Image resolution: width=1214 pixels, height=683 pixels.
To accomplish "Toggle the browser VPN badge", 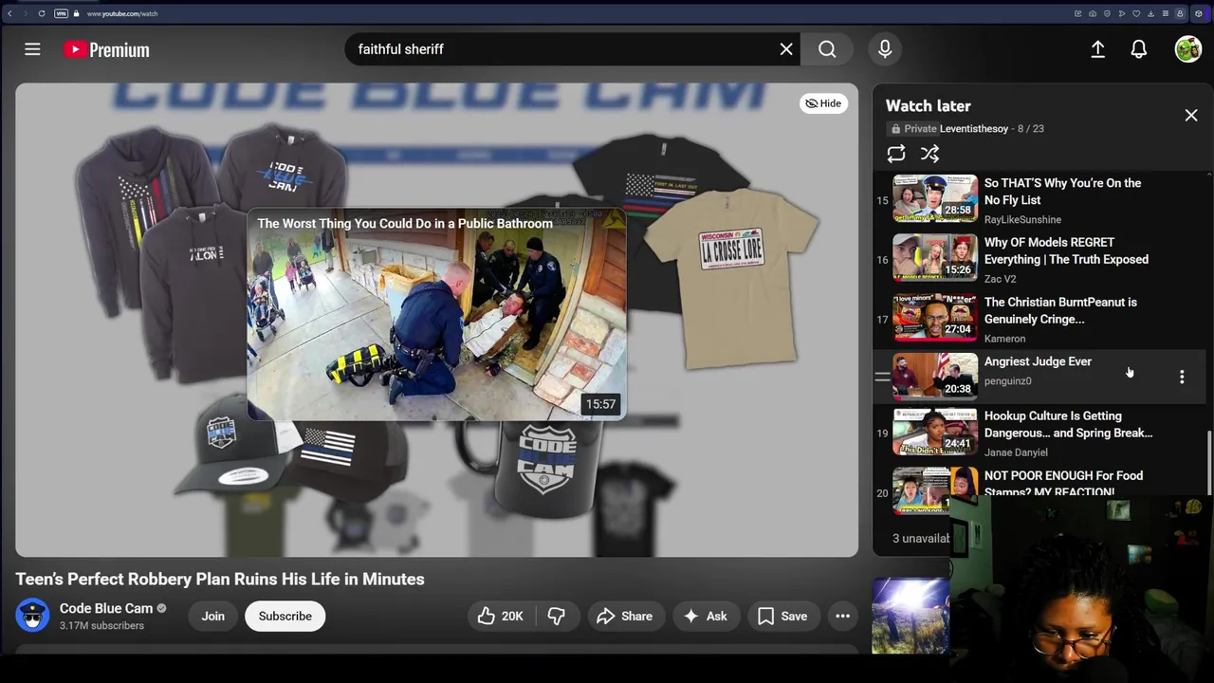I will click(62, 13).
